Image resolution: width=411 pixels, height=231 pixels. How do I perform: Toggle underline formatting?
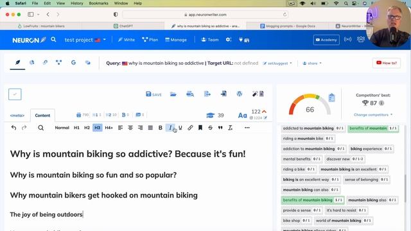click(180, 128)
